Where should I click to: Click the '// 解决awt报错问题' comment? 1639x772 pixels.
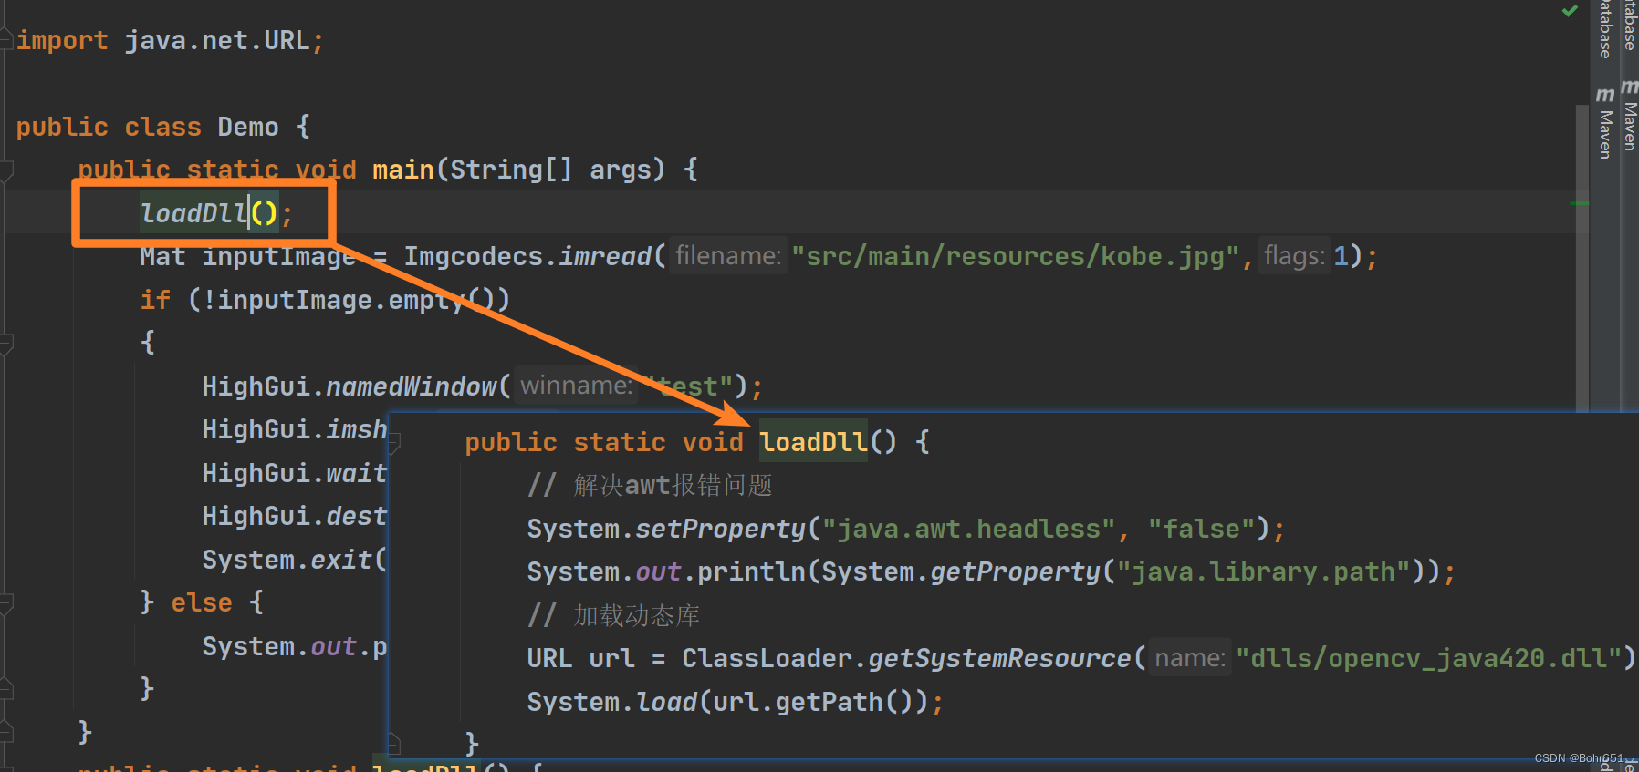coord(650,485)
